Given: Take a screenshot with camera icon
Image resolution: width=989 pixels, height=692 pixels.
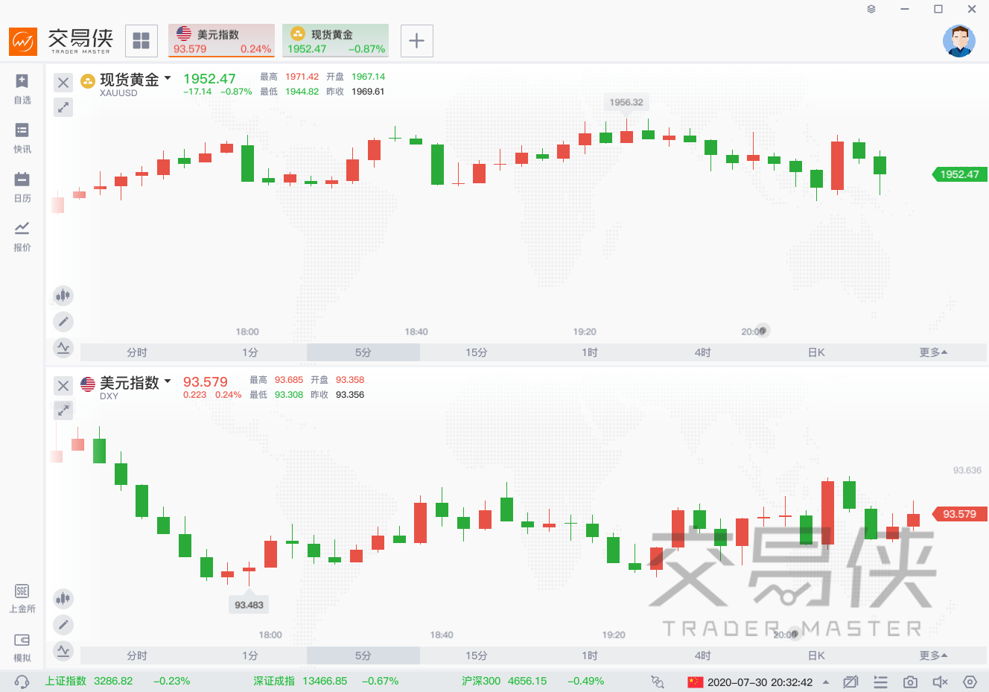Looking at the screenshot, I should 910,682.
